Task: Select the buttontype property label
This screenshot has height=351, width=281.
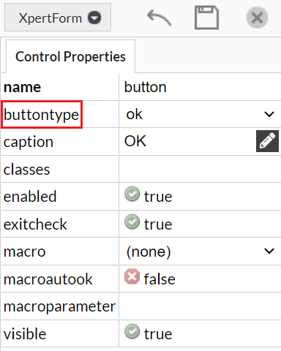Action: 42,115
